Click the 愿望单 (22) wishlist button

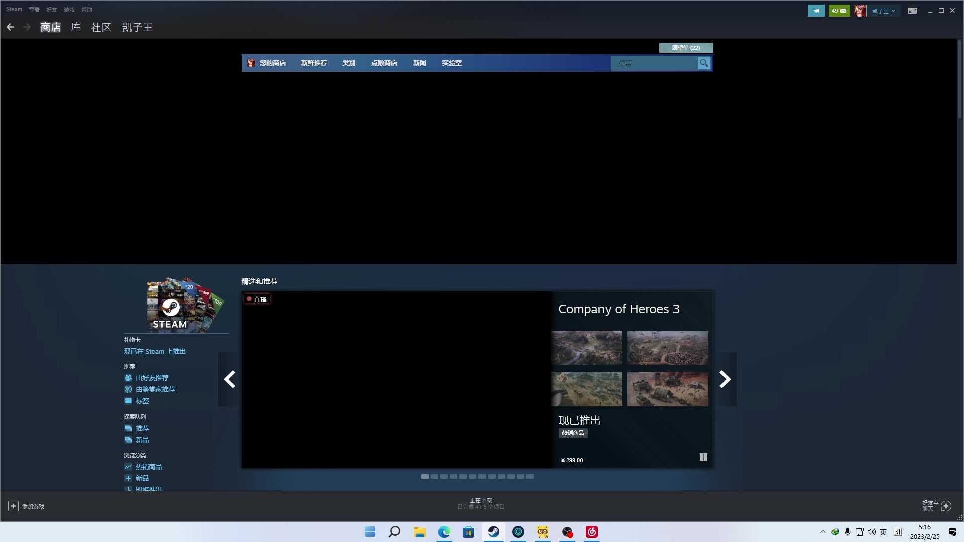(686, 48)
